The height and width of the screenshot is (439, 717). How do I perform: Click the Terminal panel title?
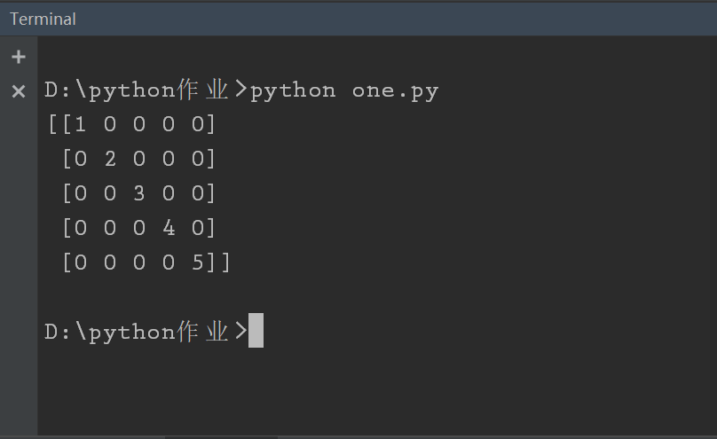43,19
